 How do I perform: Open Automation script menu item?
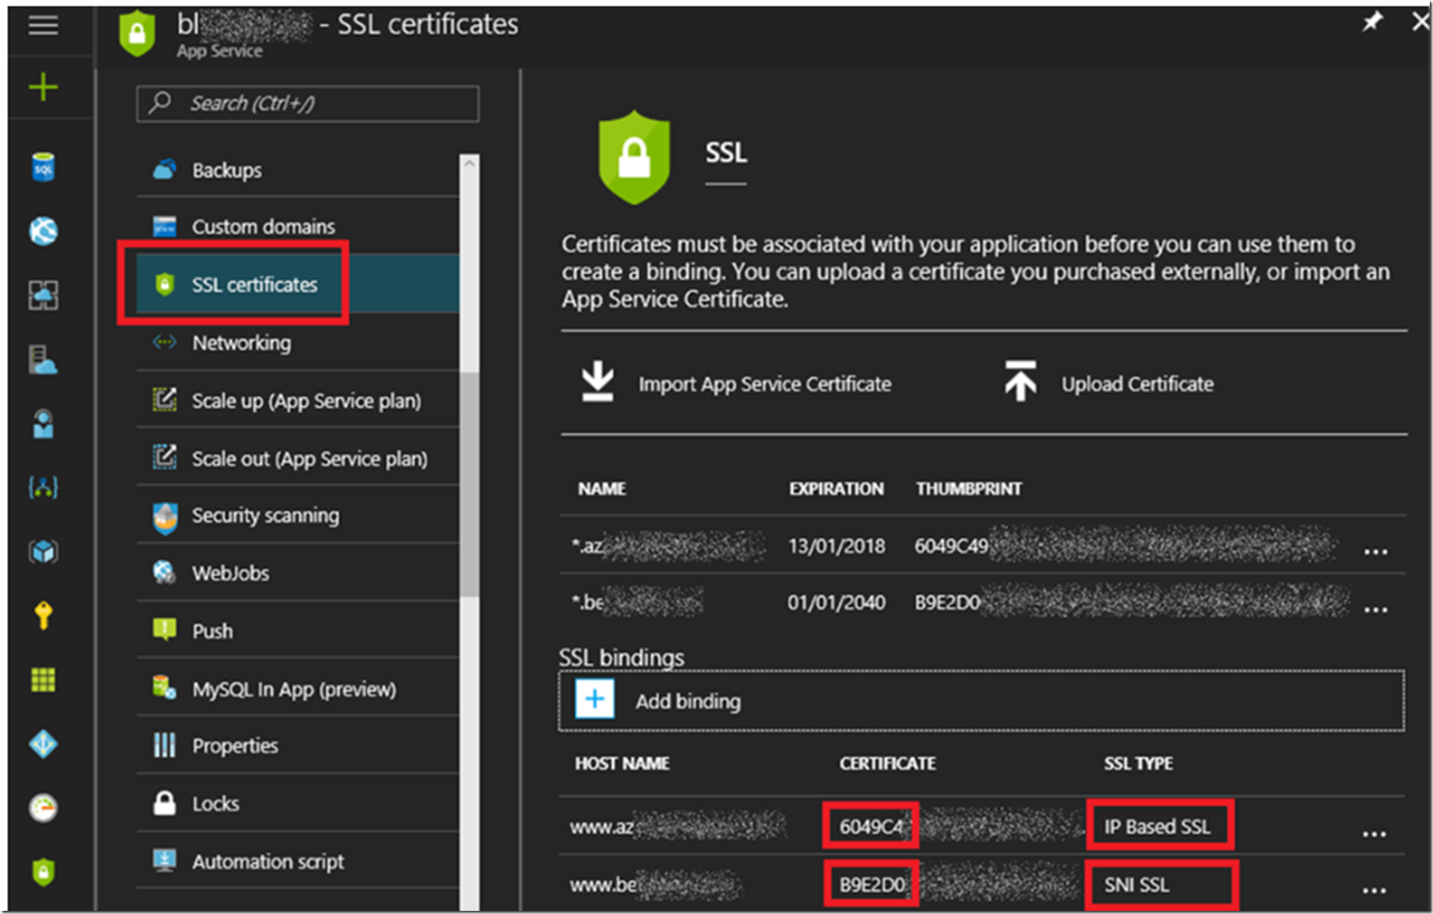[x=298, y=861]
